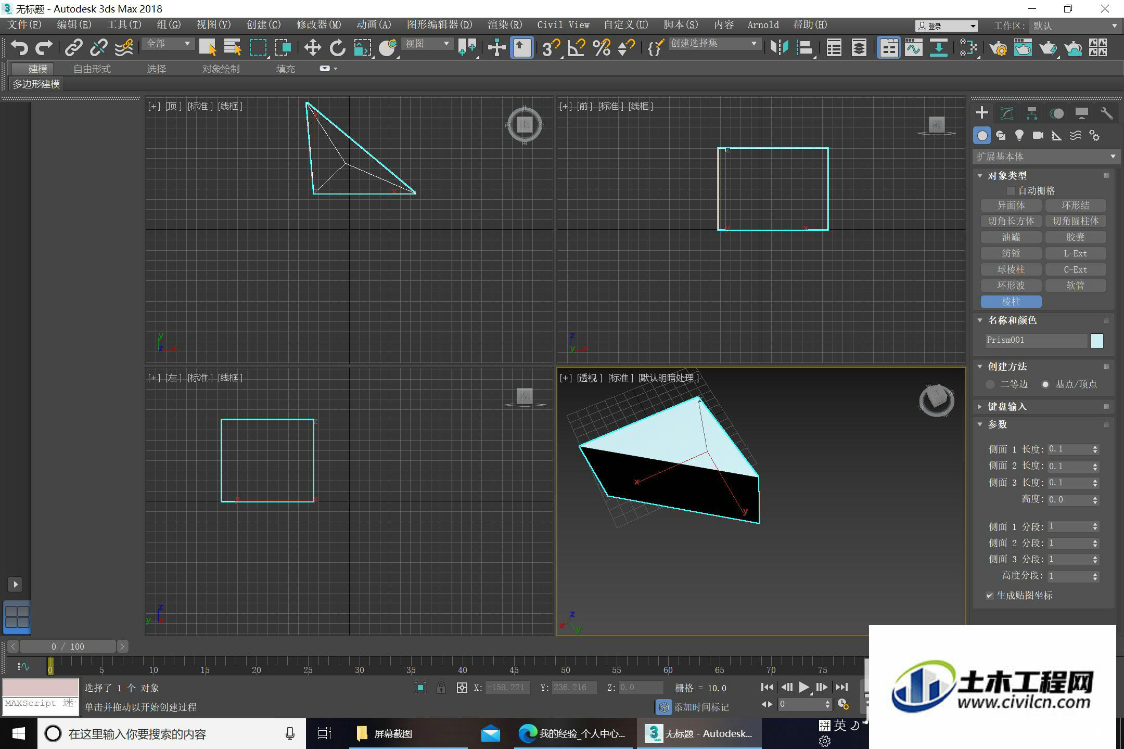Toggle Angle Snap icon
The height and width of the screenshot is (749, 1124).
[576, 48]
